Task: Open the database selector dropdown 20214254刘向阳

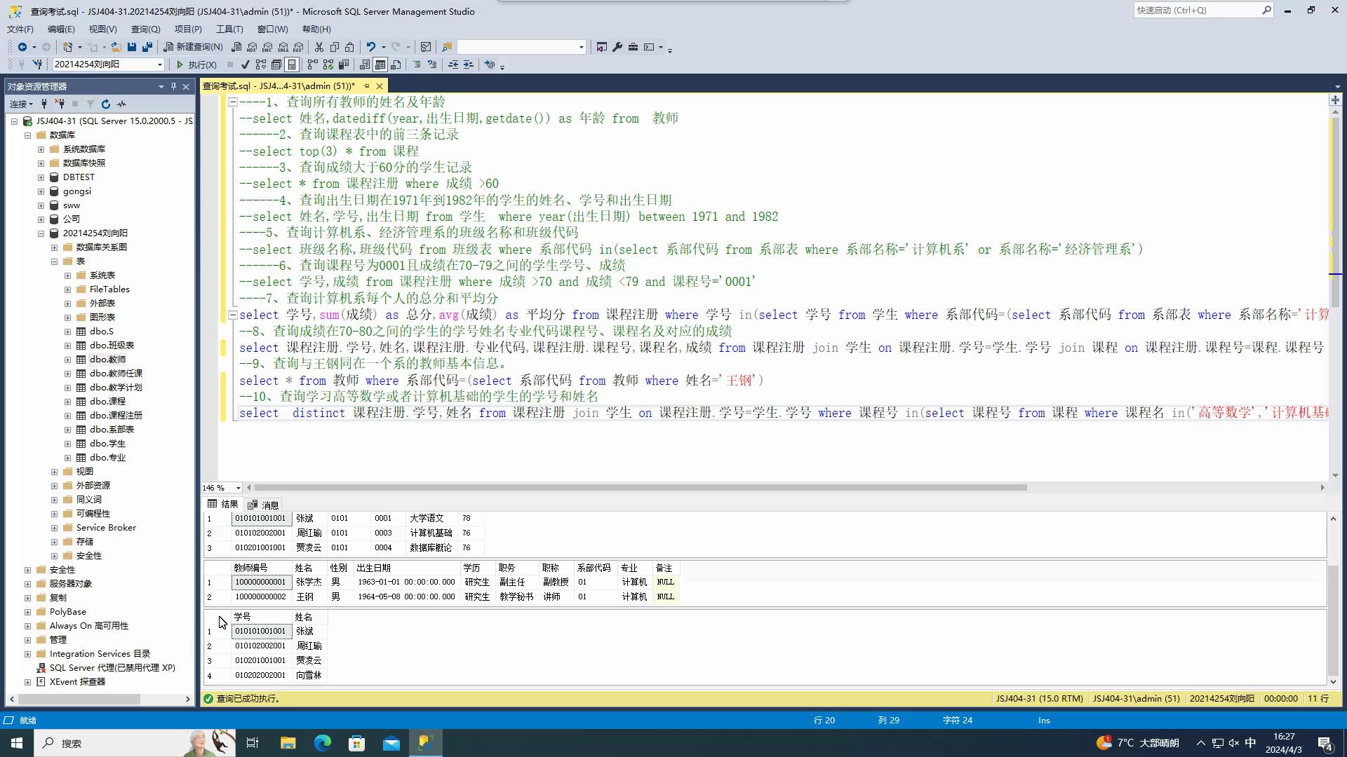Action: click(x=160, y=64)
